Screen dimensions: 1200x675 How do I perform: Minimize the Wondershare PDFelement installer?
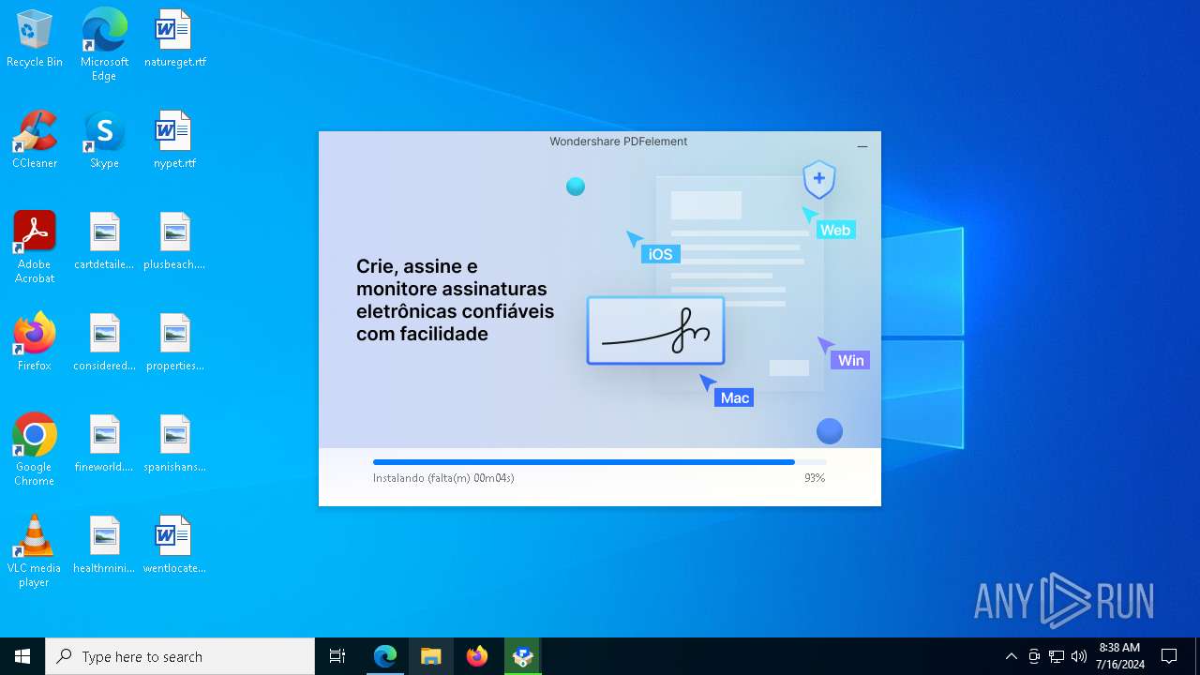[862, 145]
